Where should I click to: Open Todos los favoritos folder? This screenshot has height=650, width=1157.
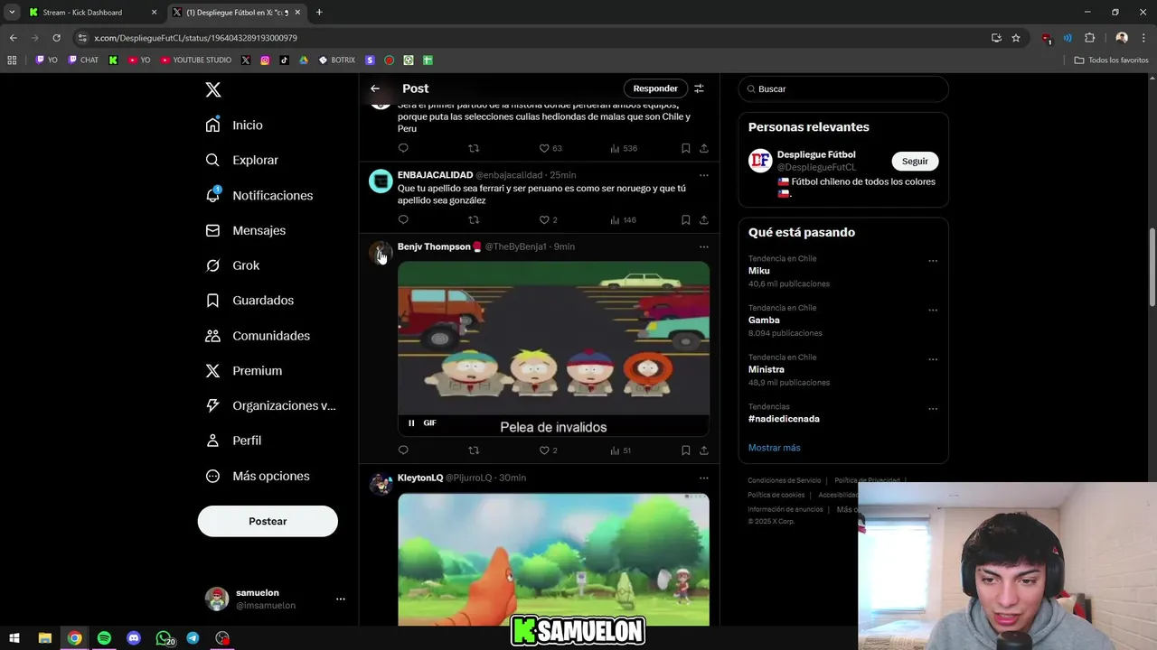click(1111, 60)
